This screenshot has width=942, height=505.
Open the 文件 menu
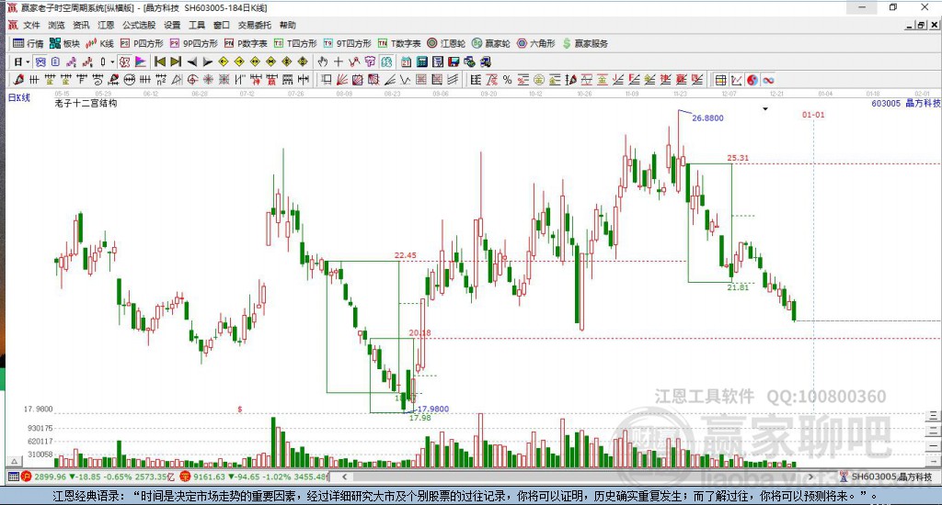tap(31, 25)
